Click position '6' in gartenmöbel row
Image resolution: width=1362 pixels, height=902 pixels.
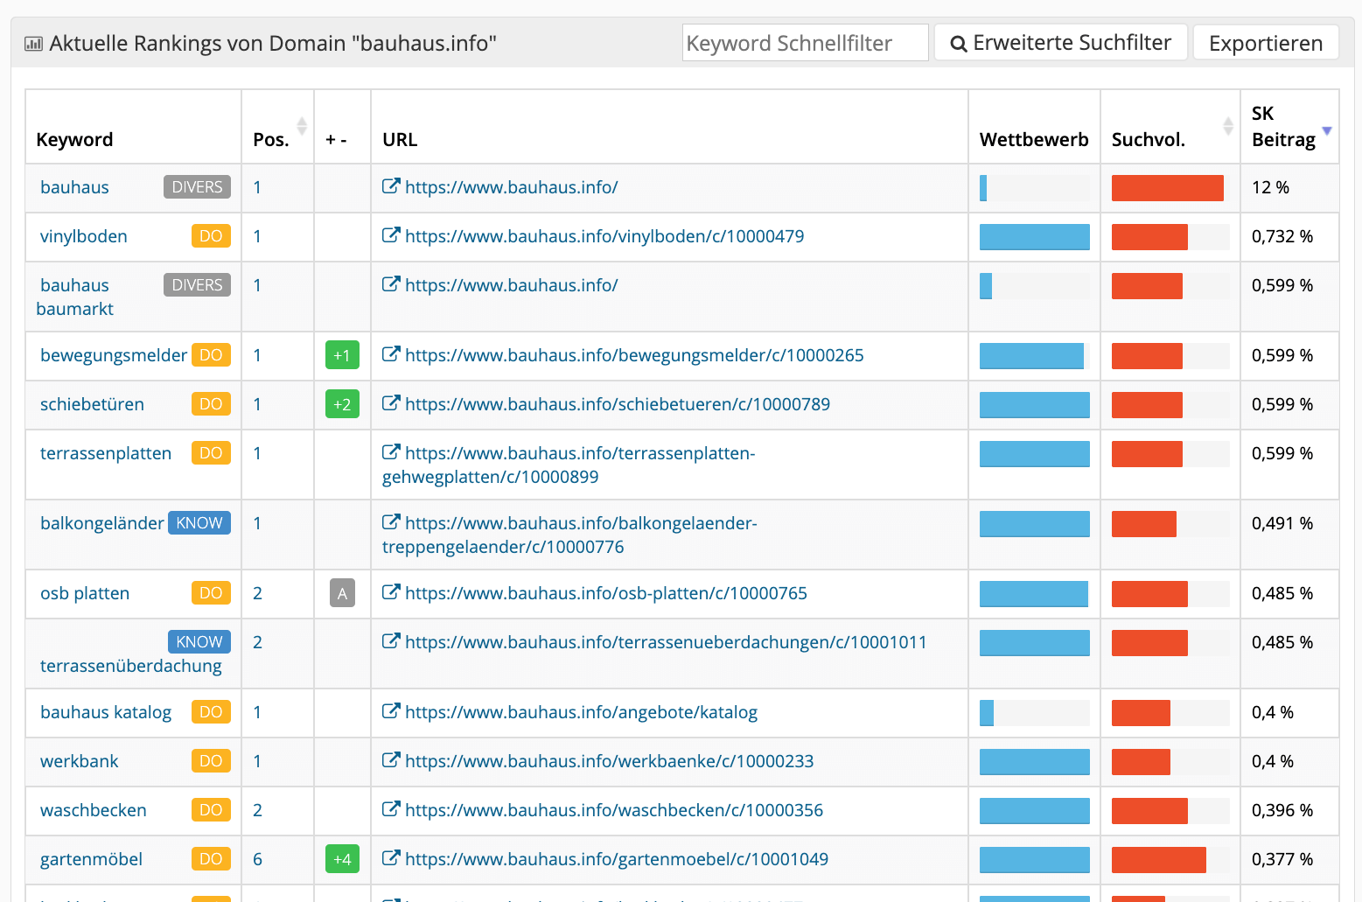click(257, 859)
